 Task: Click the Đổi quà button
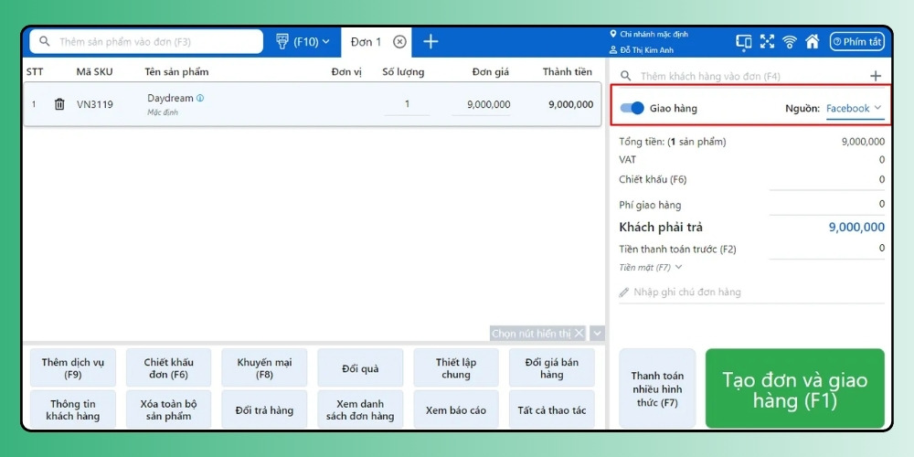(360, 368)
